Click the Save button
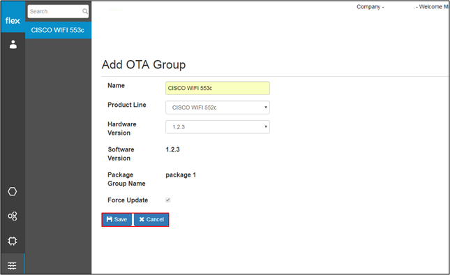The height and width of the screenshot is (275, 450). pos(117,220)
